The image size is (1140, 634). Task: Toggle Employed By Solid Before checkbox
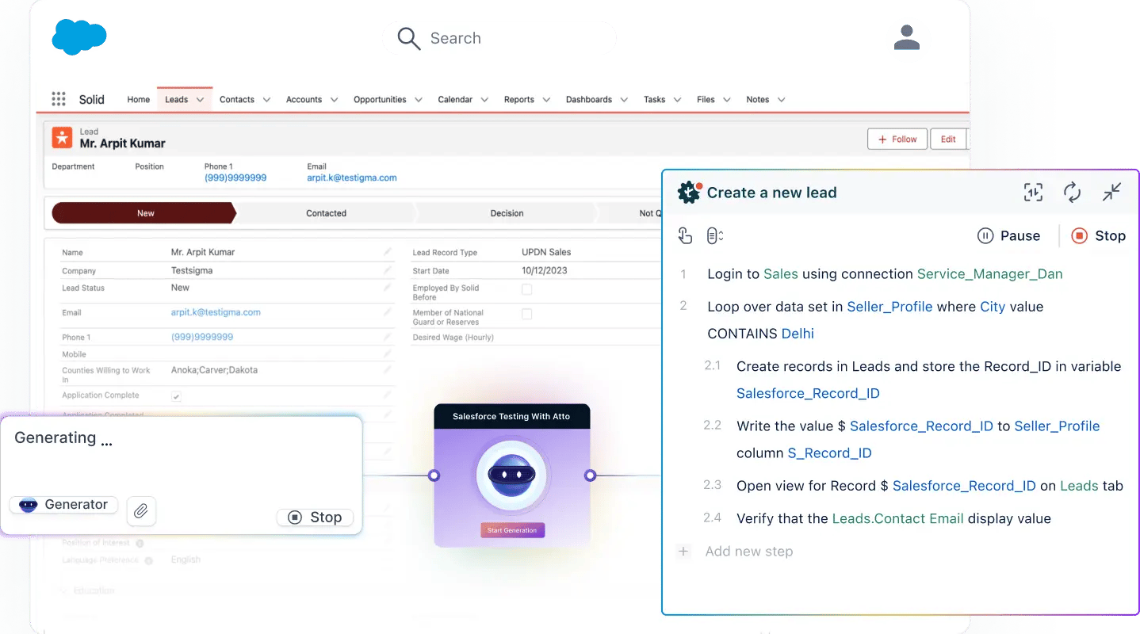point(526,290)
